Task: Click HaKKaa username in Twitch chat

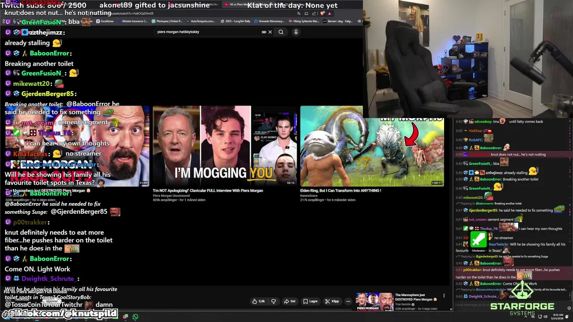Action: [475, 131]
